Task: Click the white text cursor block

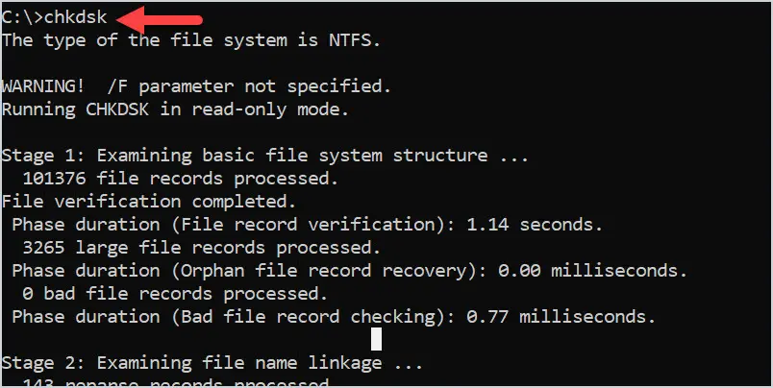Action: 376,339
